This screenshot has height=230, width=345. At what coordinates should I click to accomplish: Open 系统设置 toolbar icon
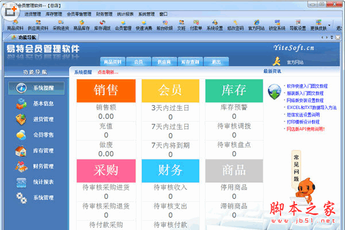215,25
